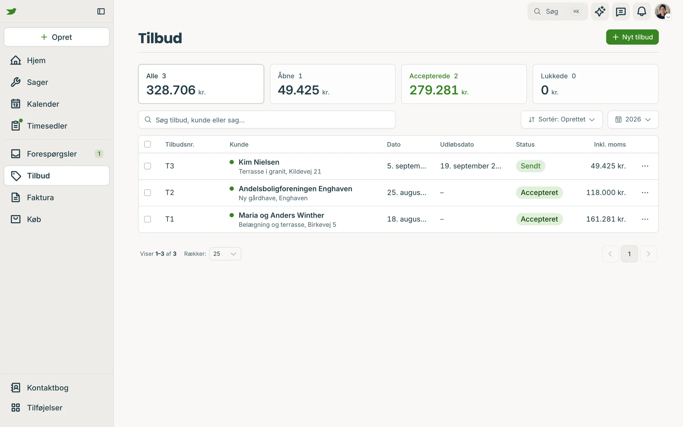The image size is (683, 427).
Task: Click the Tilføjelser grid icon
Action: pos(16,408)
